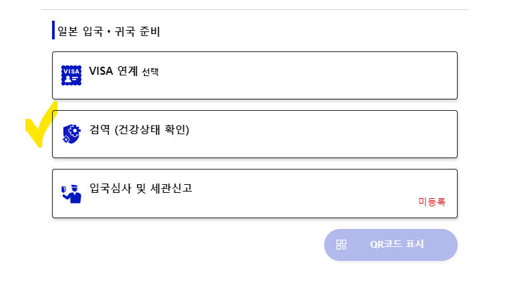Viewport: 515px width, 291px height.
Task: Click the (건강상태 확인) parenthetical text
Action: pyautogui.click(x=152, y=129)
